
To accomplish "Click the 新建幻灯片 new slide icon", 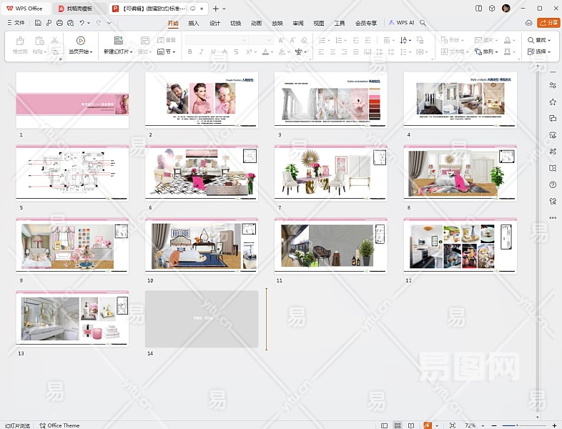I will point(118,41).
